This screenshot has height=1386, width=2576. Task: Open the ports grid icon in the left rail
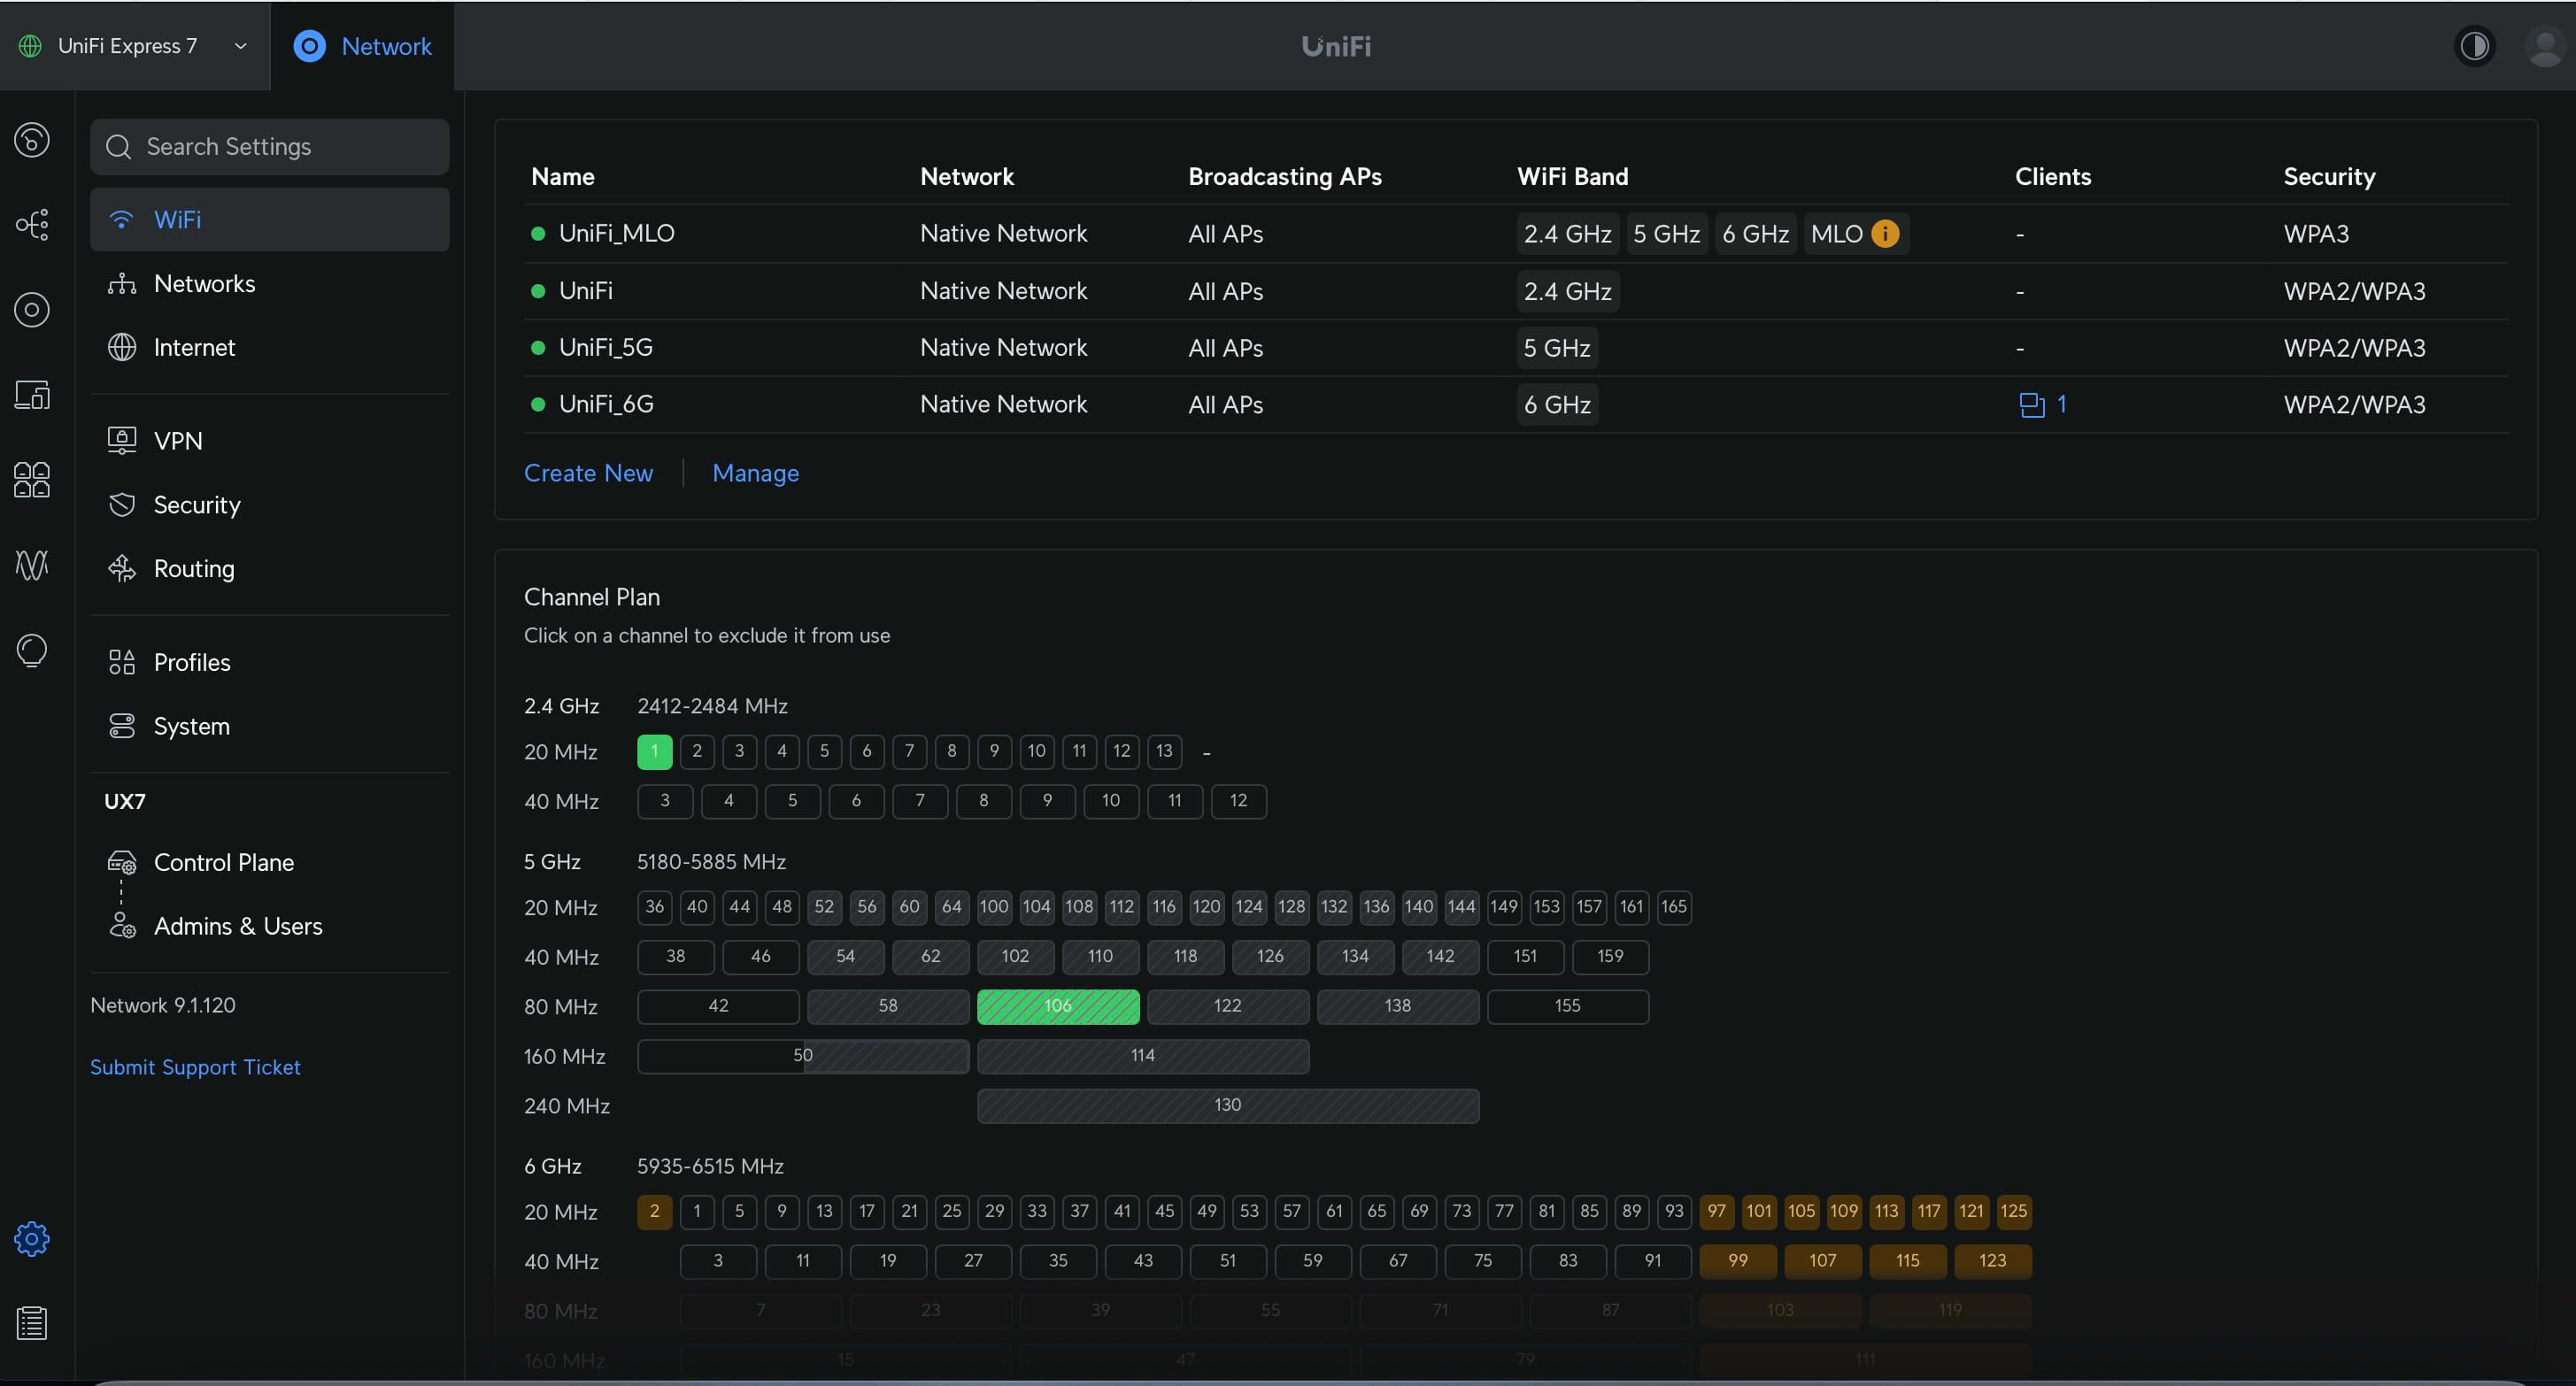click(32, 480)
